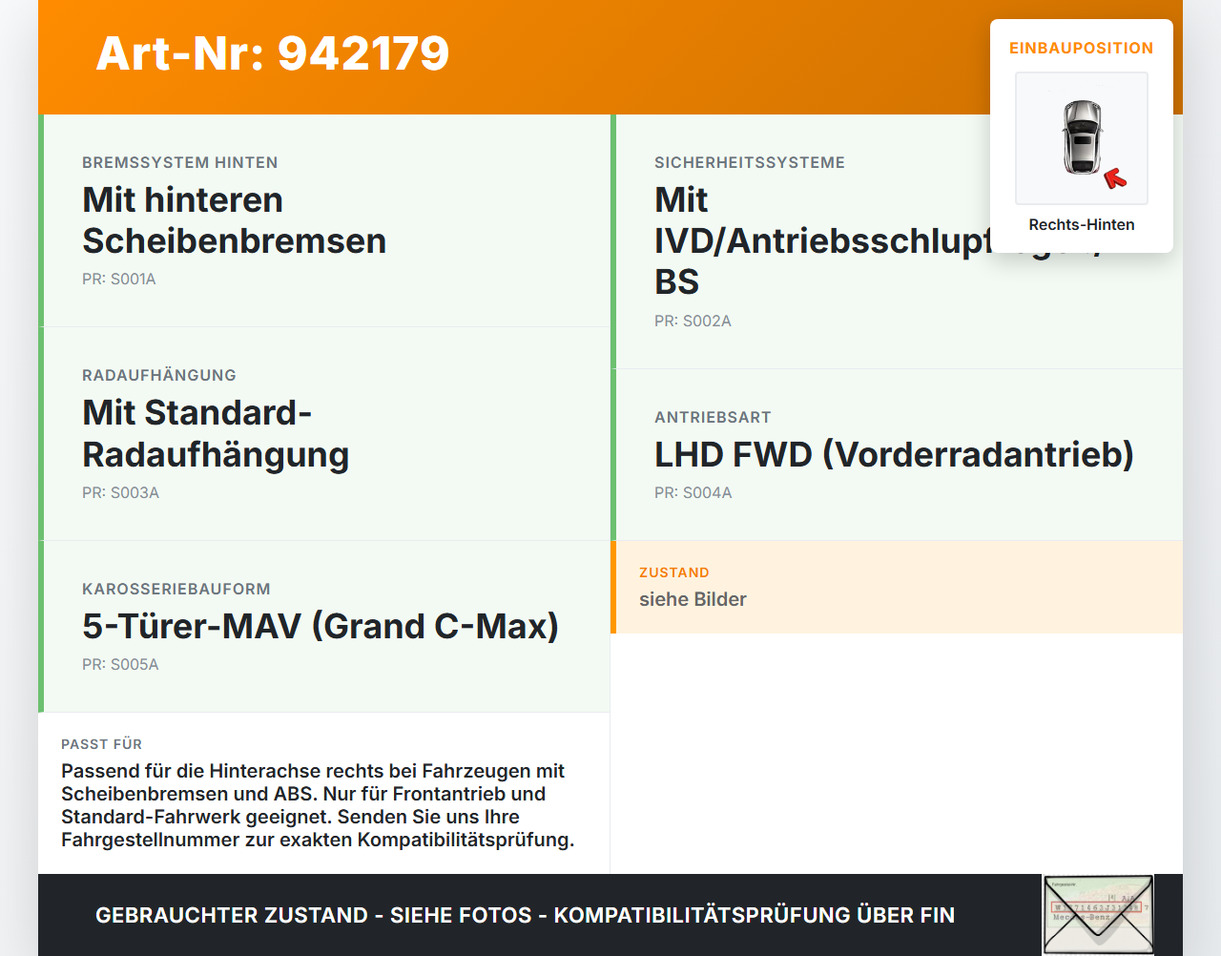Open the vehicle registration thumbnail in footer

(1098, 915)
